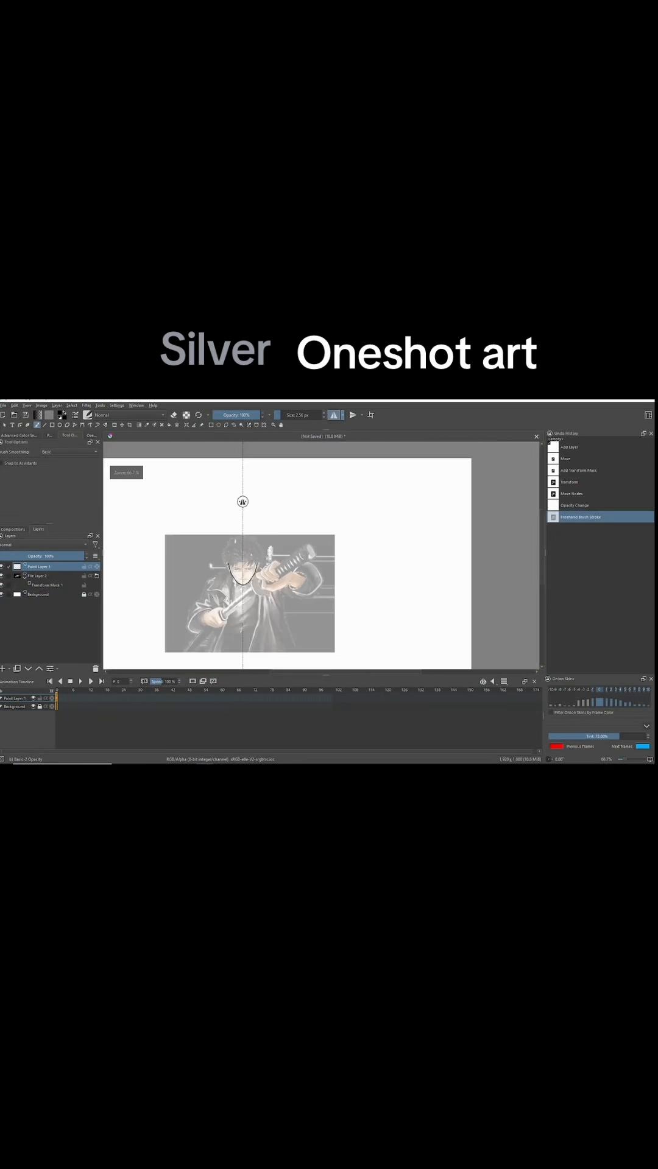
Task: Enable Filter Onion Skins by Frame Color
Action: point(581,712)
